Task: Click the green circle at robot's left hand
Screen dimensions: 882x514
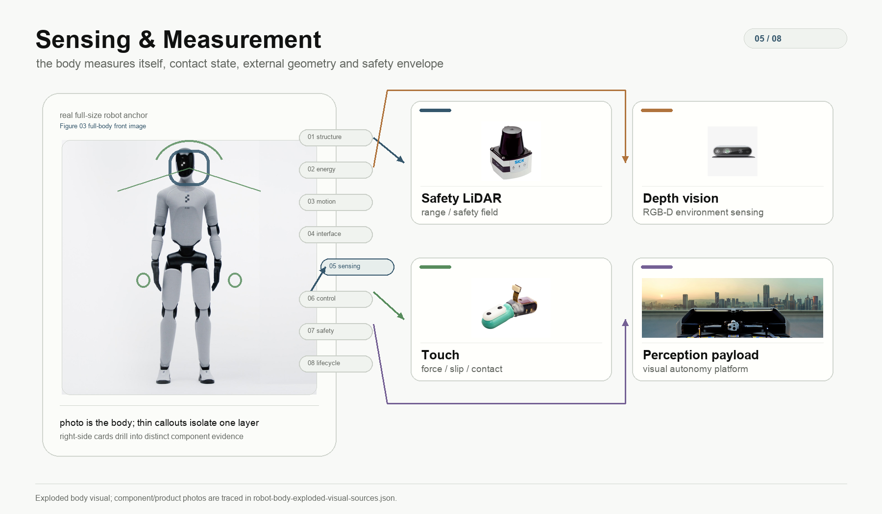Action: click(235, 280)
